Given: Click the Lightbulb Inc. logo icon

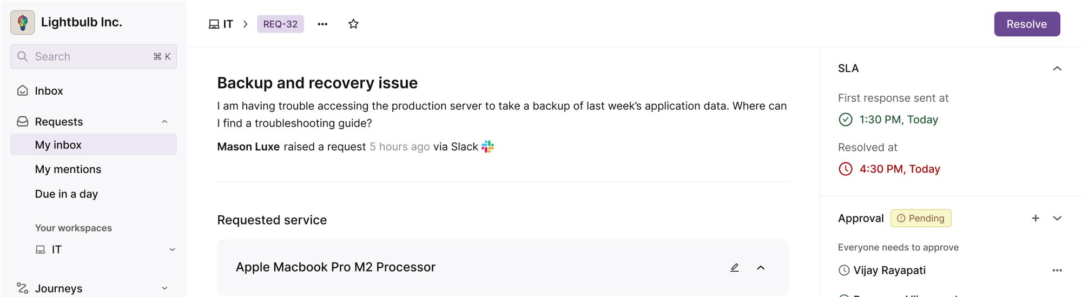Looking at the screenshot, I should 22,22.
